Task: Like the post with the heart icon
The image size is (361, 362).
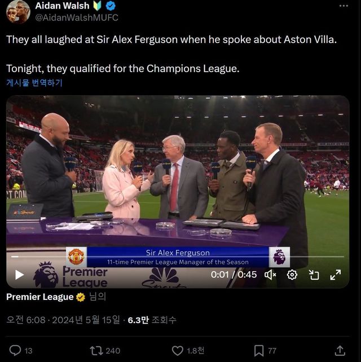Action: pos(177,350)
